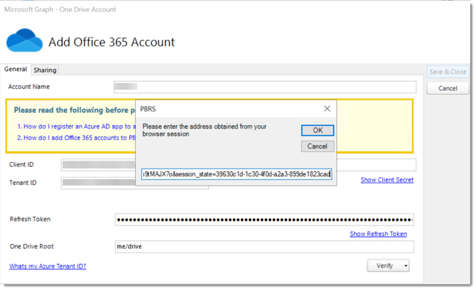
Task: Click the One Drive Root field
Action: [264, 247]
